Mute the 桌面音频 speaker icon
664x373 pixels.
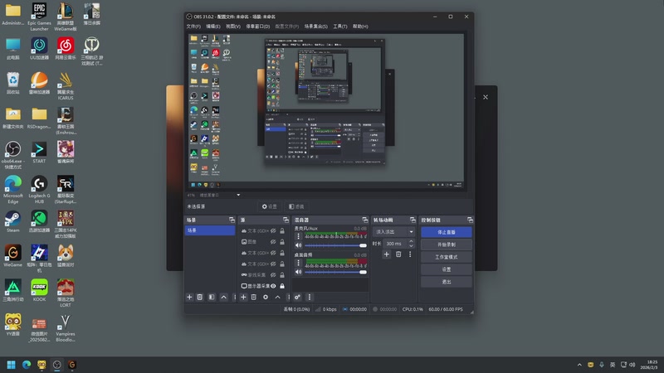click(299, 272)
